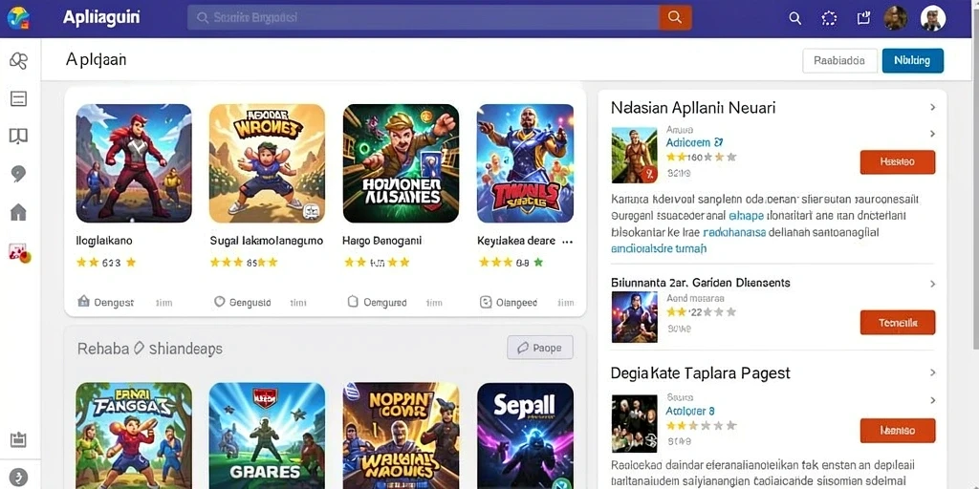Open the three-dot menu beside Keyllakea deare
This screenshot has width=979, height=489.
point(567,242)
